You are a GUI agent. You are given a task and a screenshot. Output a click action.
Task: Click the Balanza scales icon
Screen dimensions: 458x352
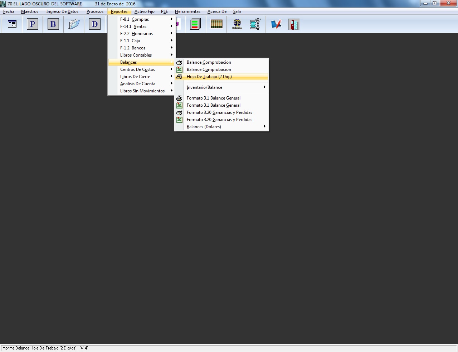[x=237, y=24]
